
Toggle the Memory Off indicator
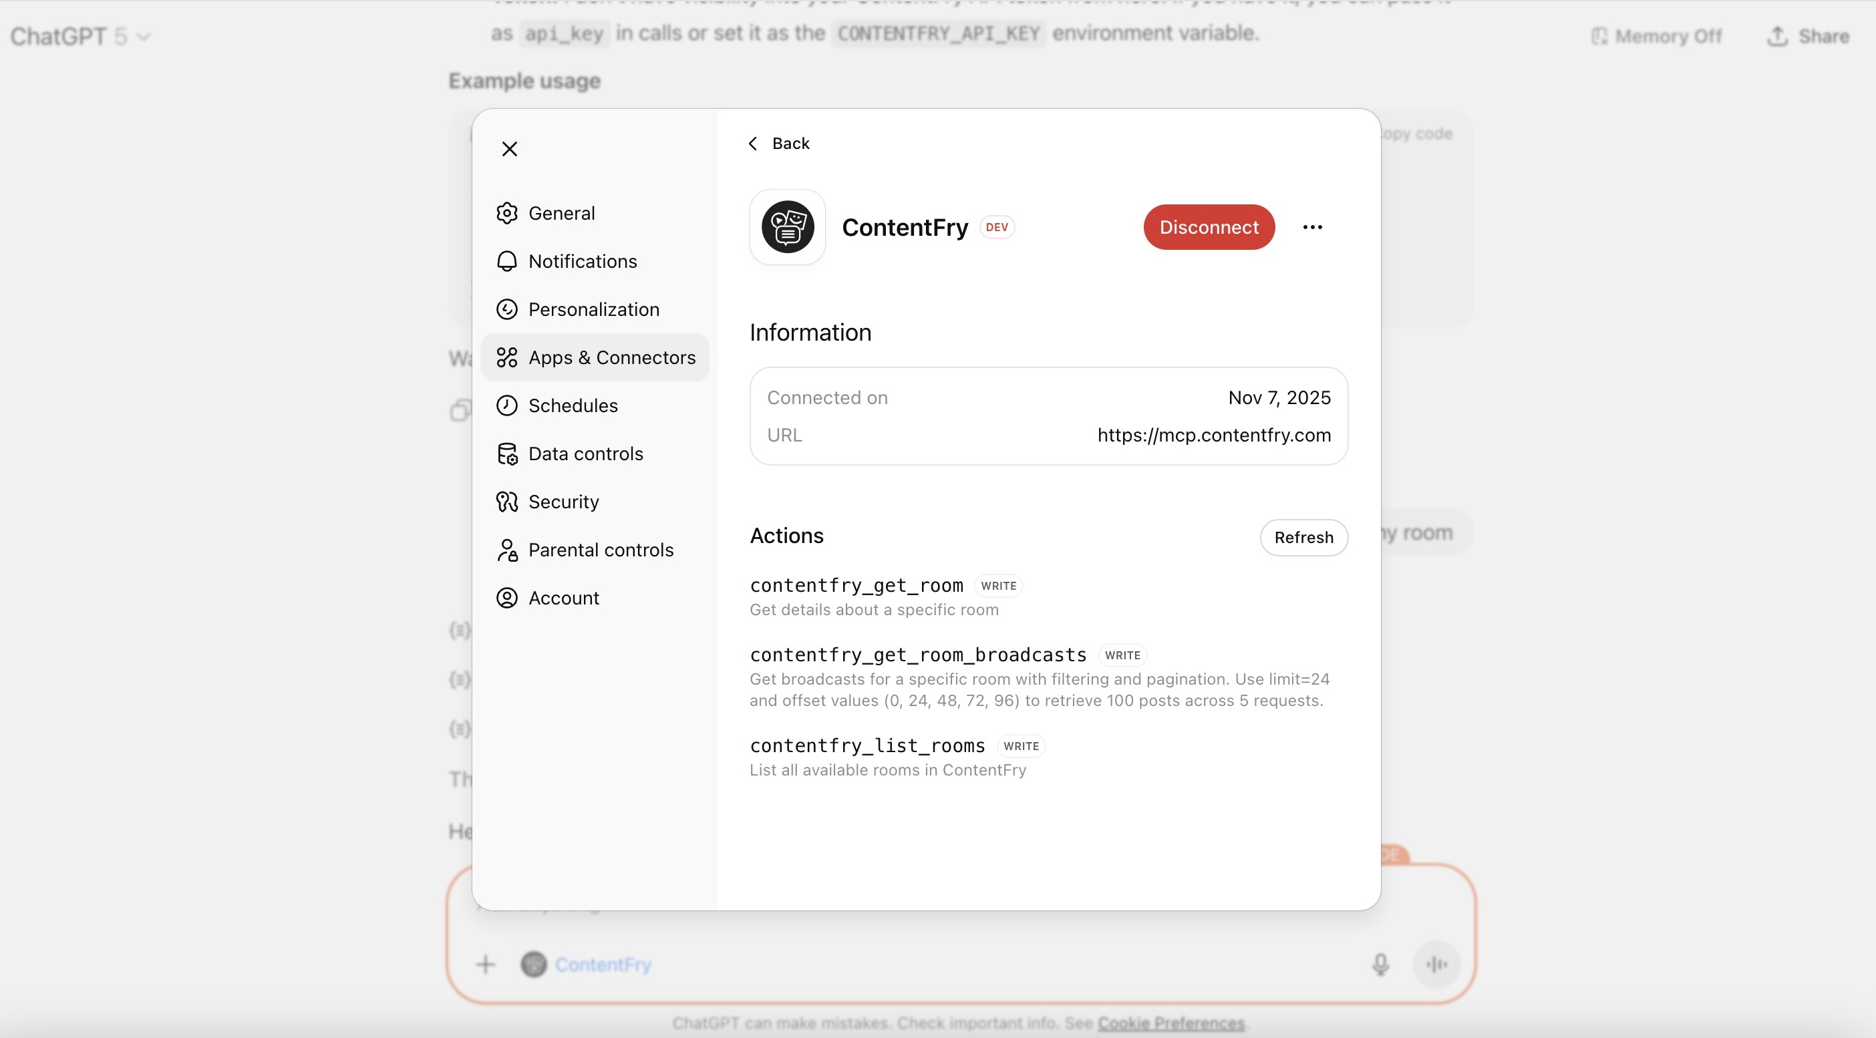[1657, 36]
